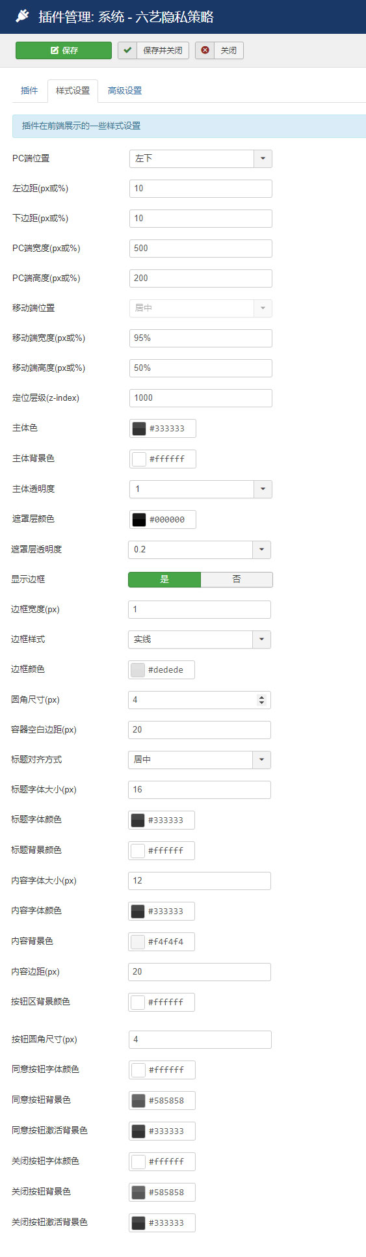This screenshot has height=1257, width=366.
Task: Select 否 for 显示边框
Action: [x=237, y=579]
